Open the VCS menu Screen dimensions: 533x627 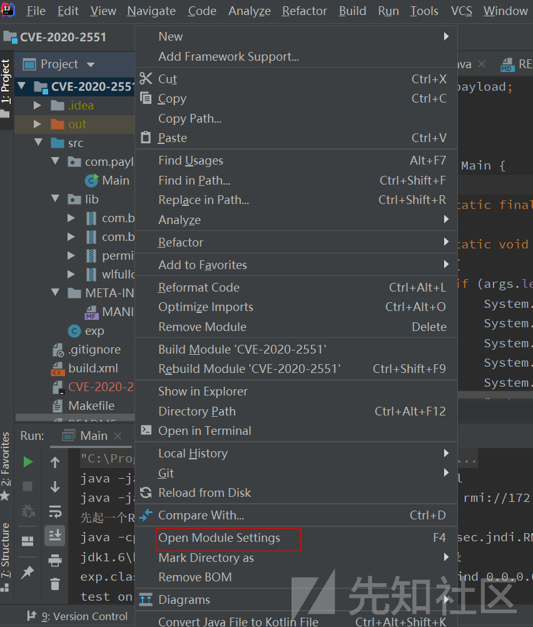tap(462, 11)
